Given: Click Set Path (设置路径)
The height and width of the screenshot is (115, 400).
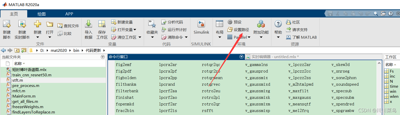Looking at the screenshot, I should (x=238, y=30).
